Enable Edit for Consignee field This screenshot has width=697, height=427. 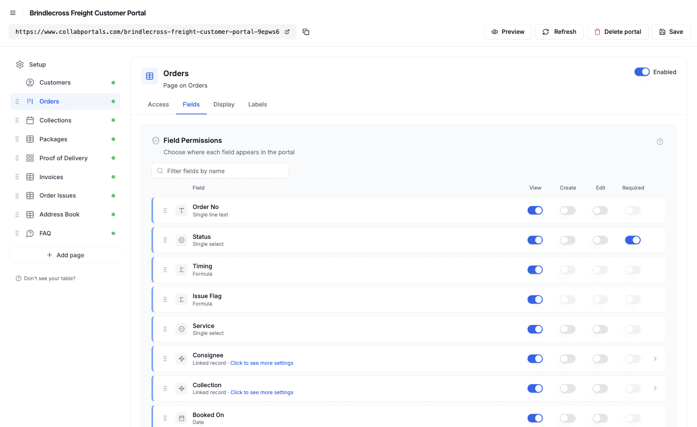tap(600, 359)
